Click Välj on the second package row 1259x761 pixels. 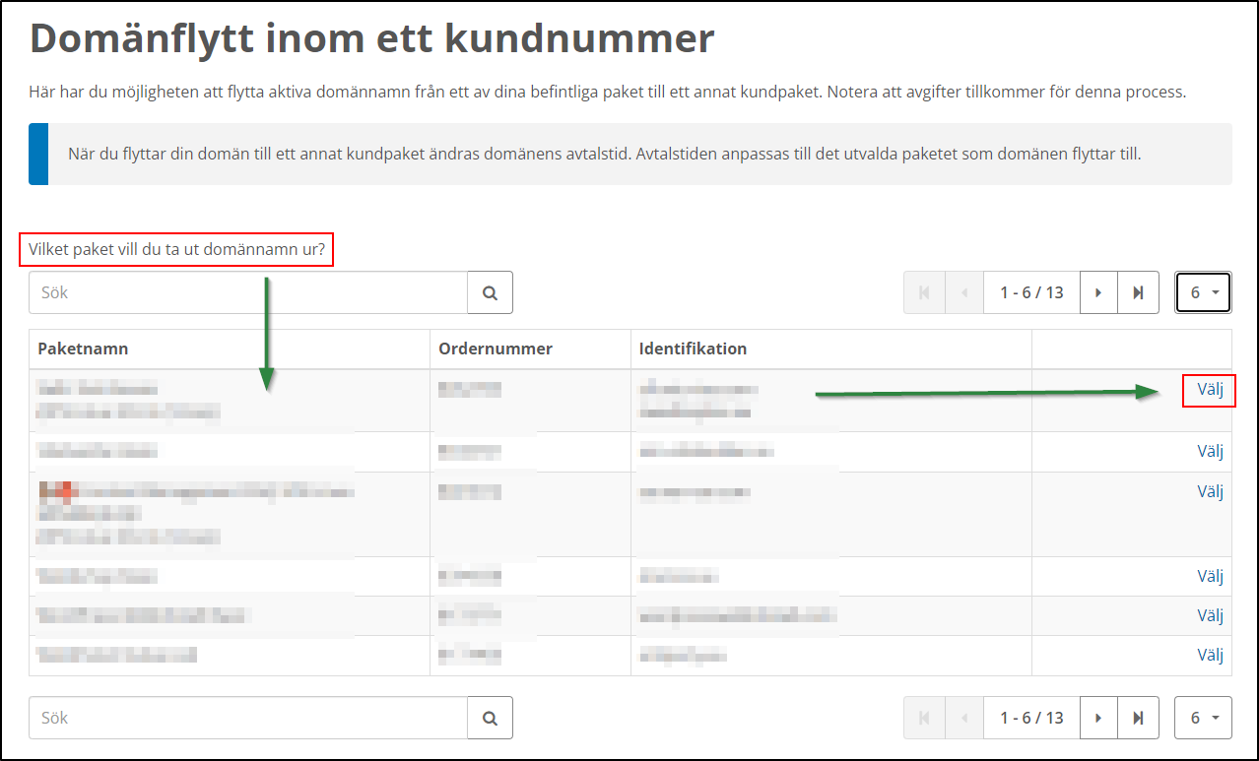click(x=1209, y=451)
